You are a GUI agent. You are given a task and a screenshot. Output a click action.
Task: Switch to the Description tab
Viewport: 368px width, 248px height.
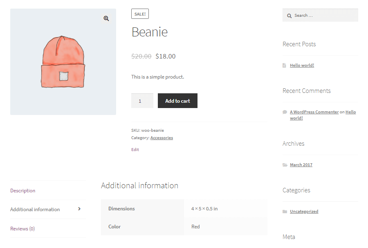click(22, 190)
